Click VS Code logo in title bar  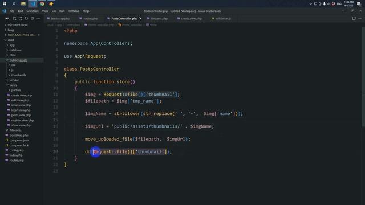4,11
